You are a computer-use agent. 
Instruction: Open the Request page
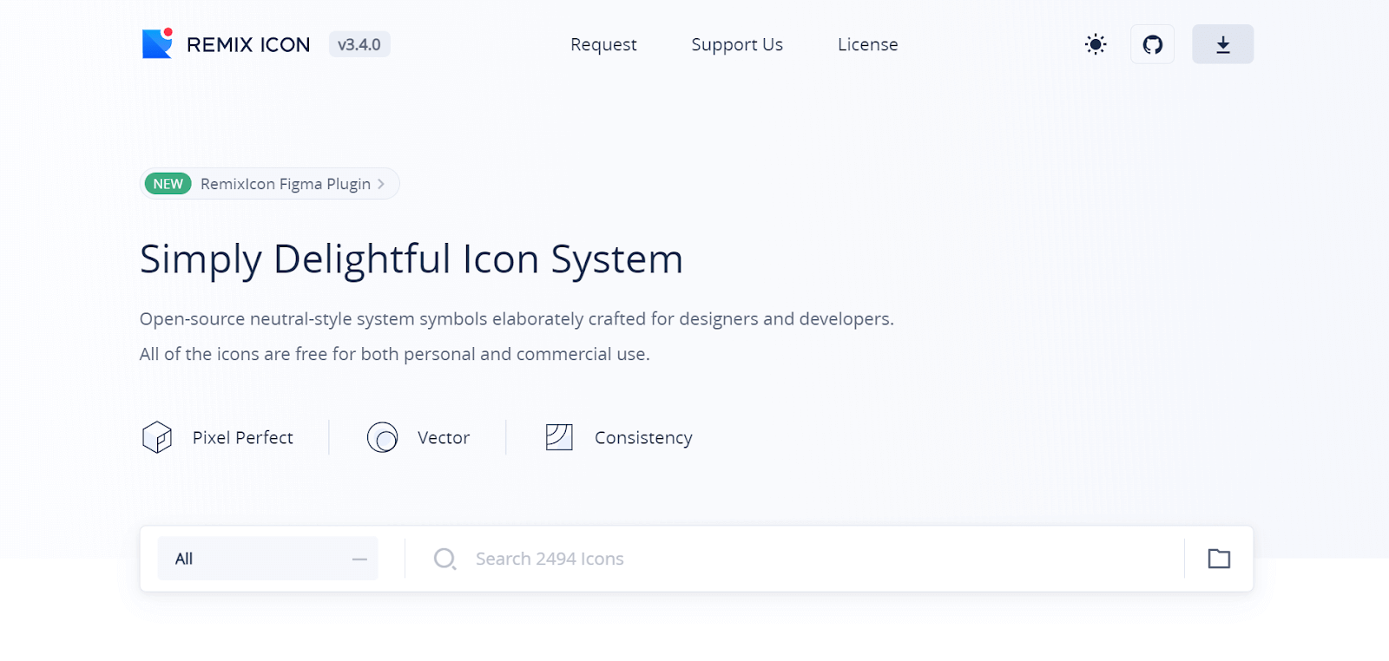[x=603, y=44]
